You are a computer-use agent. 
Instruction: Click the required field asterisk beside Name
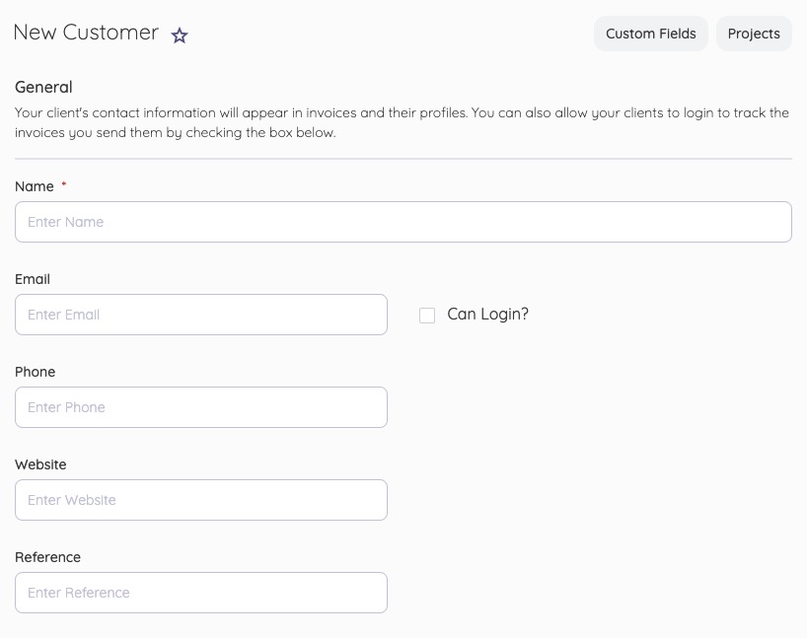[63, 183]
